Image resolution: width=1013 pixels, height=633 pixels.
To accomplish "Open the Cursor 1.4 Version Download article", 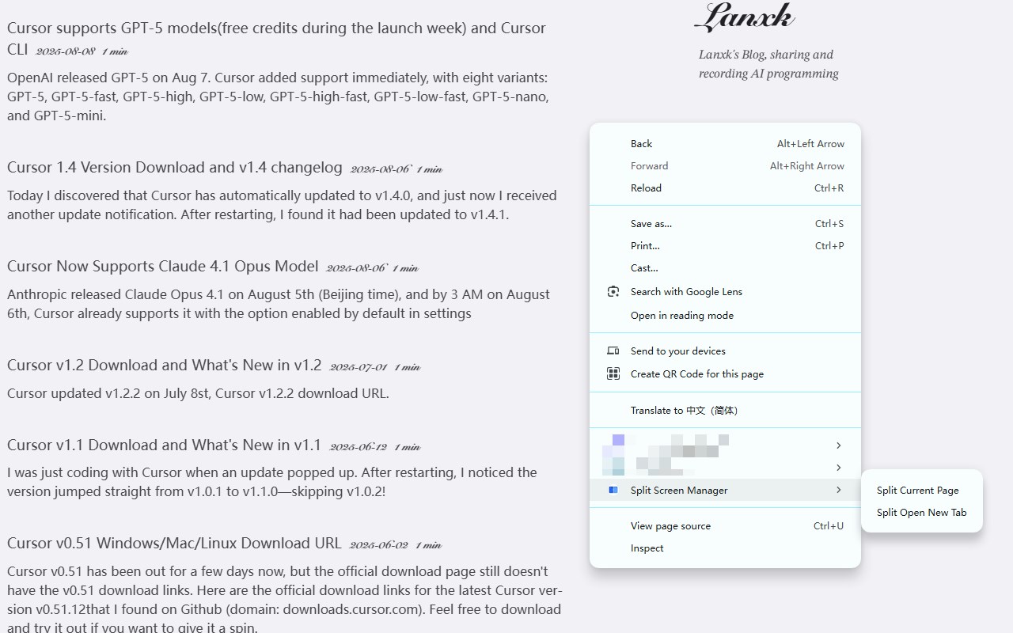I will coord(175,167).
